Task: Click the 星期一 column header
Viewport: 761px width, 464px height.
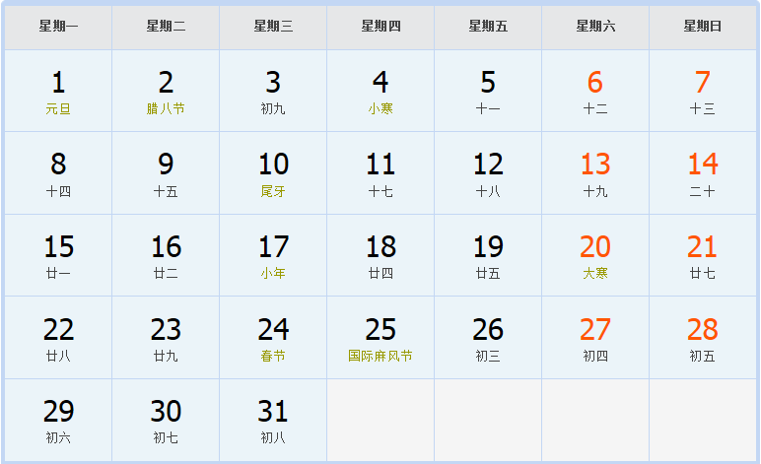Action: point(58,27)
